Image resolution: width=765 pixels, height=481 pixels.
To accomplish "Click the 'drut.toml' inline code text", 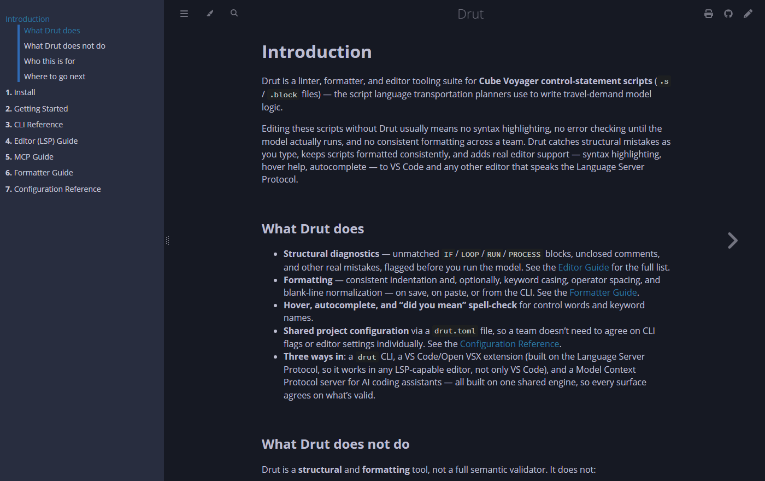I will point(455,331).
